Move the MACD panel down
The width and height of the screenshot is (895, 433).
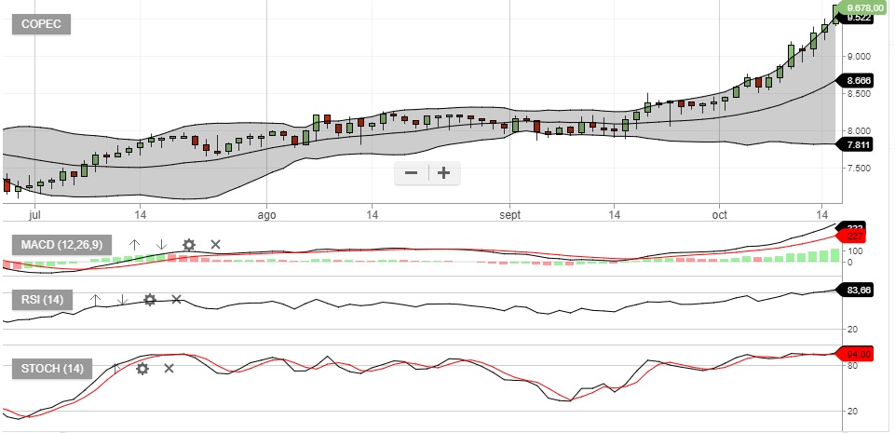(x=161, y=245)
